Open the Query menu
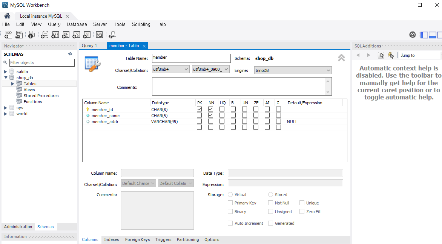This screenshot has width=442, height=244. (x=54, y=24)
